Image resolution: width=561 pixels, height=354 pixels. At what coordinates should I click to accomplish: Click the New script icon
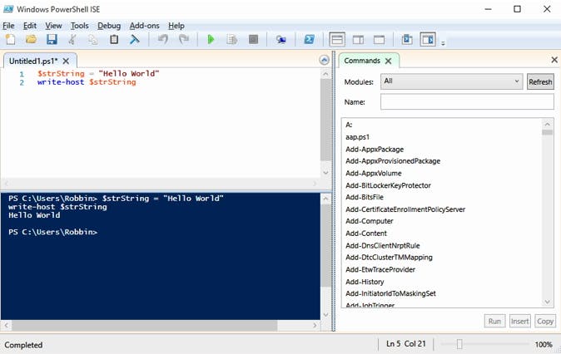[x=10, y=39]
